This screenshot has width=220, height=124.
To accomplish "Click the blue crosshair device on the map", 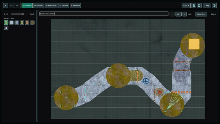I will tap(146, 81).
